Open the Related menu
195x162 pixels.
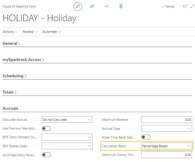30,32
